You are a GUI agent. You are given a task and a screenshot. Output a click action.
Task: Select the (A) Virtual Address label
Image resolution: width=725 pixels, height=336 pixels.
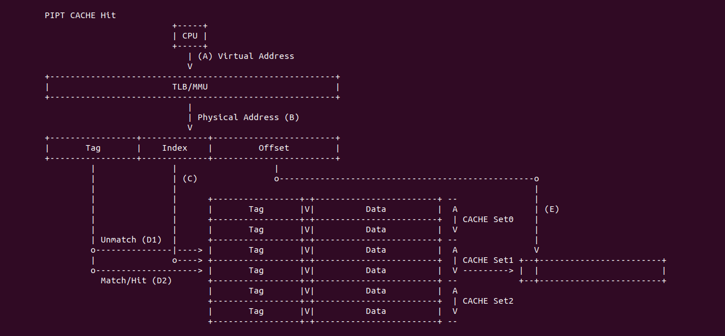tap(246, 56)
